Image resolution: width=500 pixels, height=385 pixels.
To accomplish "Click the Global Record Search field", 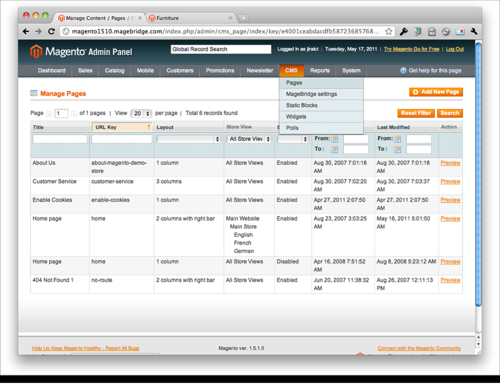I will tap(221, 49).
